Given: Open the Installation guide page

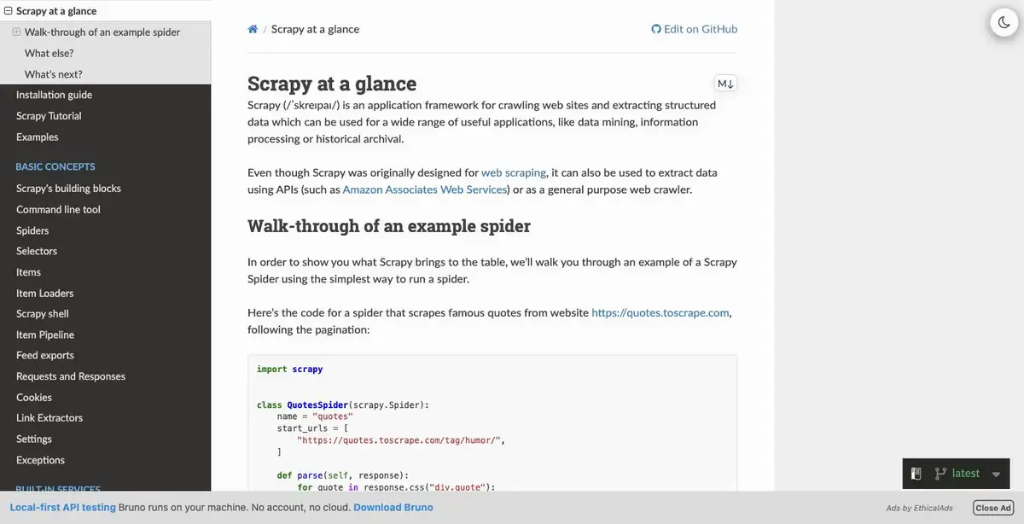Looking at the screenshot, I should click(x=54, y=95).
